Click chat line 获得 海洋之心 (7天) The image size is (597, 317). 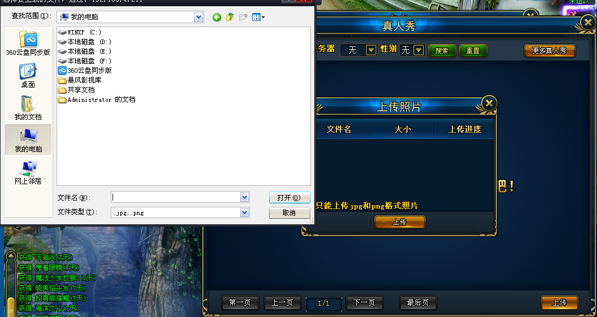49,309
